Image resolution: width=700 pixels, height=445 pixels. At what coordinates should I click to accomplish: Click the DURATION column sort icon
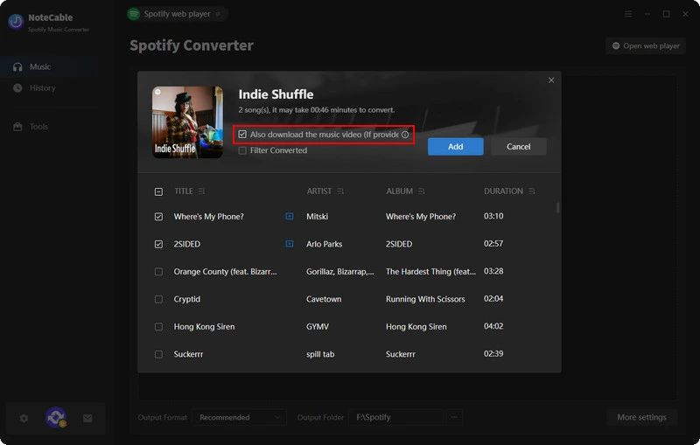[x=531, y=191]
